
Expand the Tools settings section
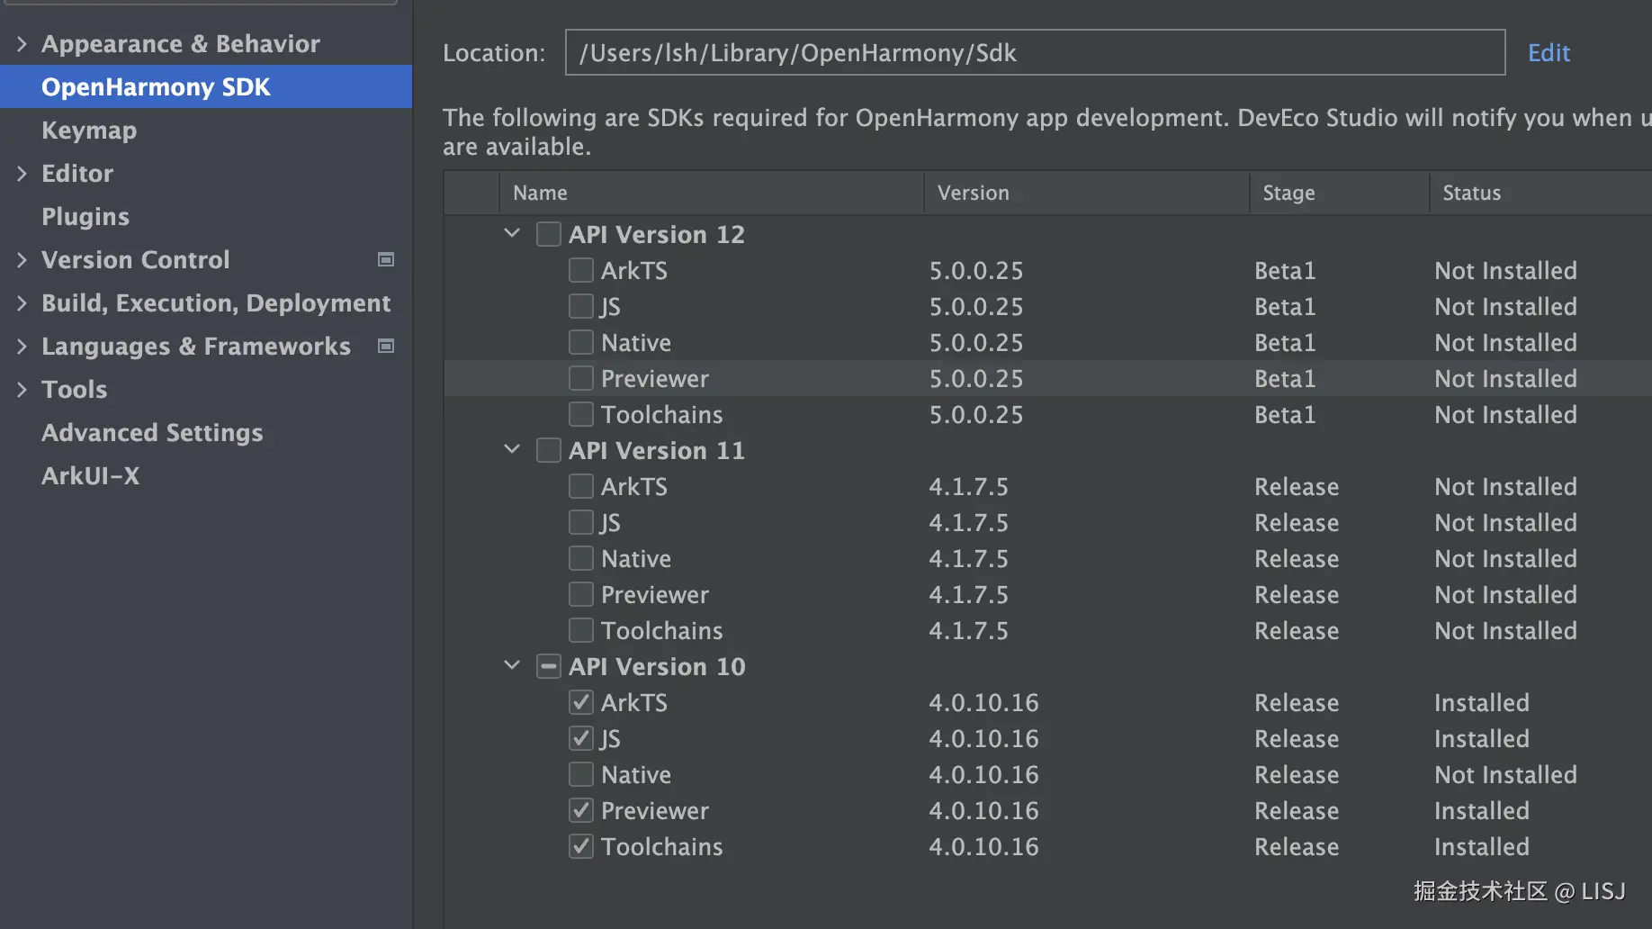pyautogui.click(x=22, y=389)
